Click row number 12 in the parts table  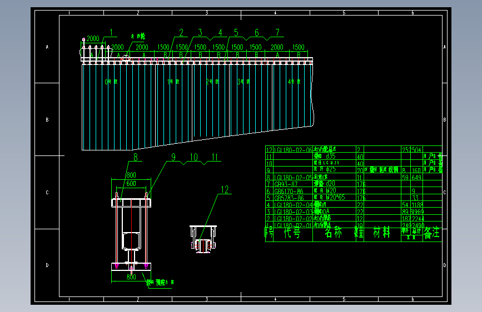coord(269,150)
